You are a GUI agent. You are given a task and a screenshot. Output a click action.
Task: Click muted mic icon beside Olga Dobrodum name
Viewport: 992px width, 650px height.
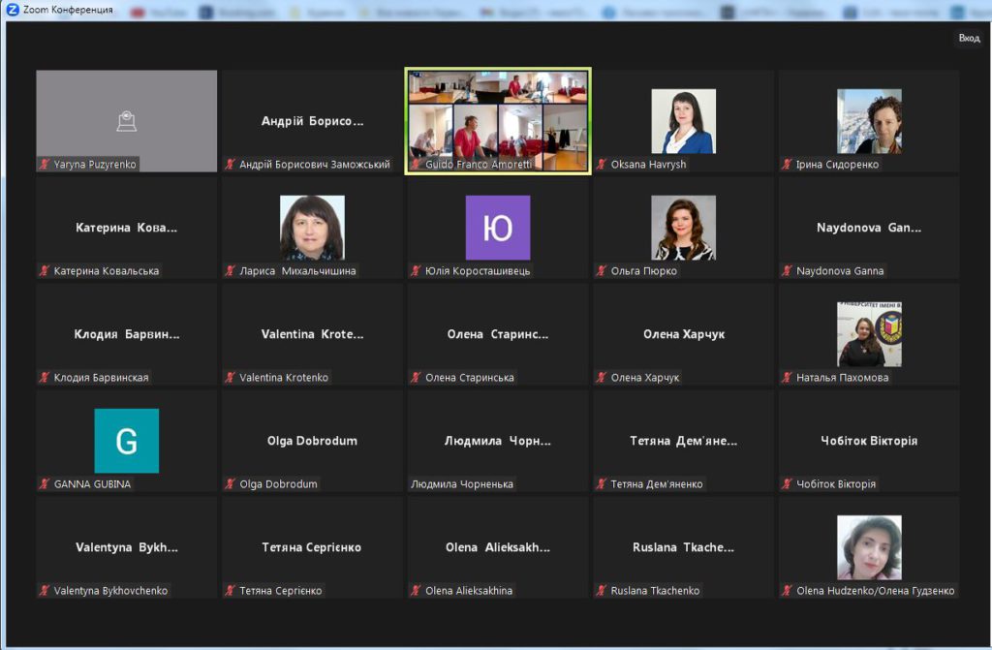point(231,484)
